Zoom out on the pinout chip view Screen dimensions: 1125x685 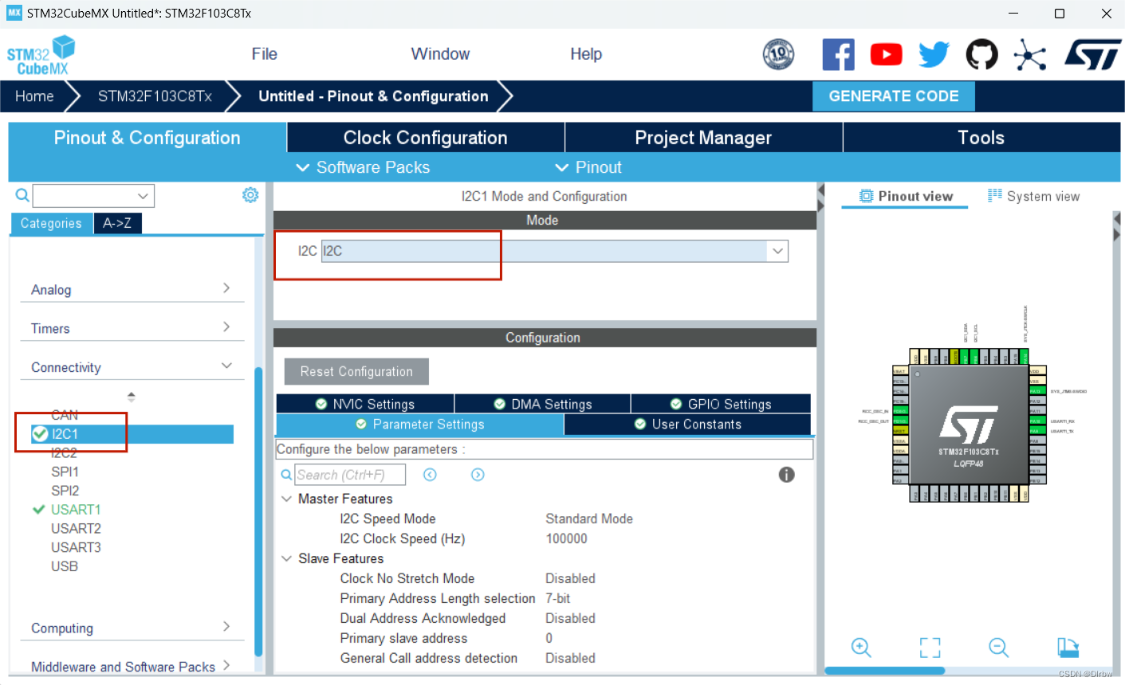pos(999,647)
